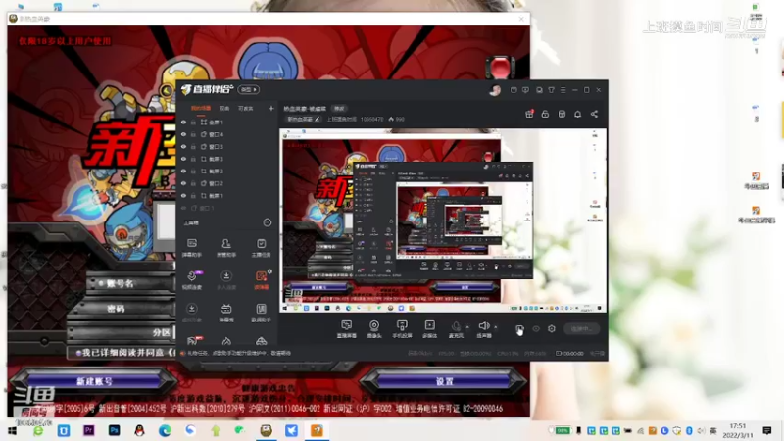
Task: Click the share icon in streaming app
Action: (594, 114)
